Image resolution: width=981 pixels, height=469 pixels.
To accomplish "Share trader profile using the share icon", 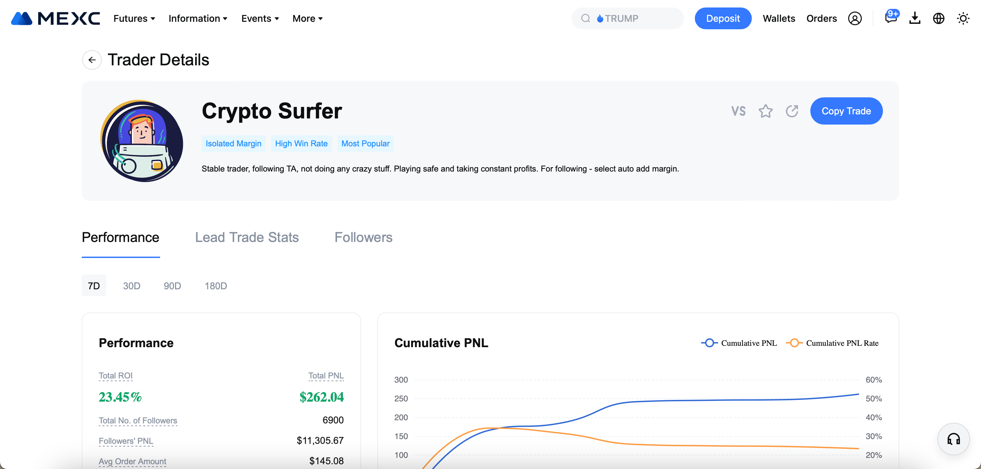I will click(792, 111).
